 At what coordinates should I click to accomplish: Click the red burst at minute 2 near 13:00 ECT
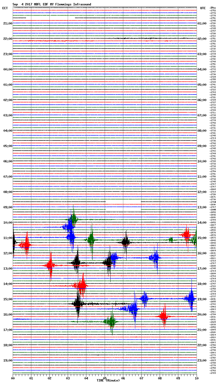(50, 266)
